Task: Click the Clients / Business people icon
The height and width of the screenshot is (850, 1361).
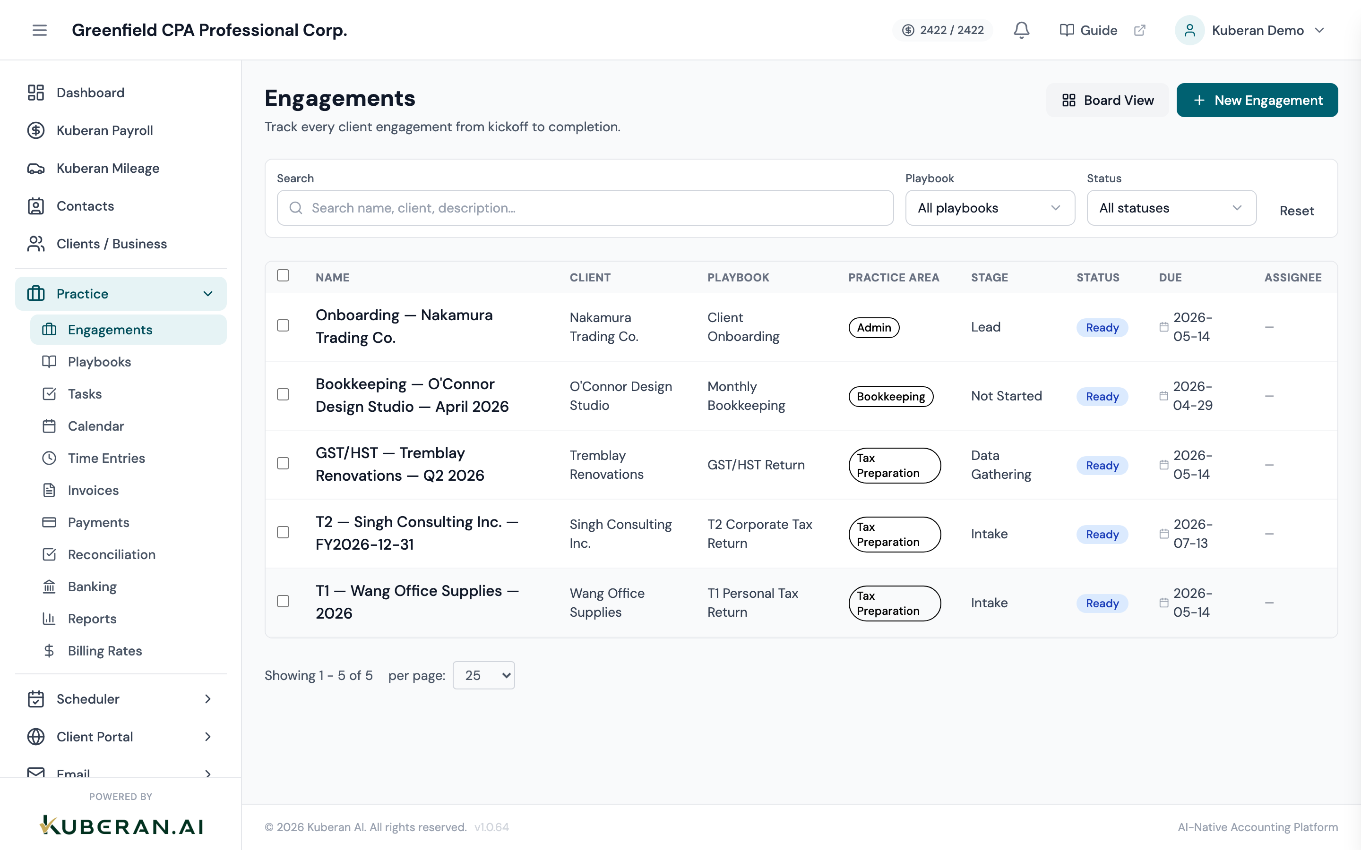Action: click(36, 243)
